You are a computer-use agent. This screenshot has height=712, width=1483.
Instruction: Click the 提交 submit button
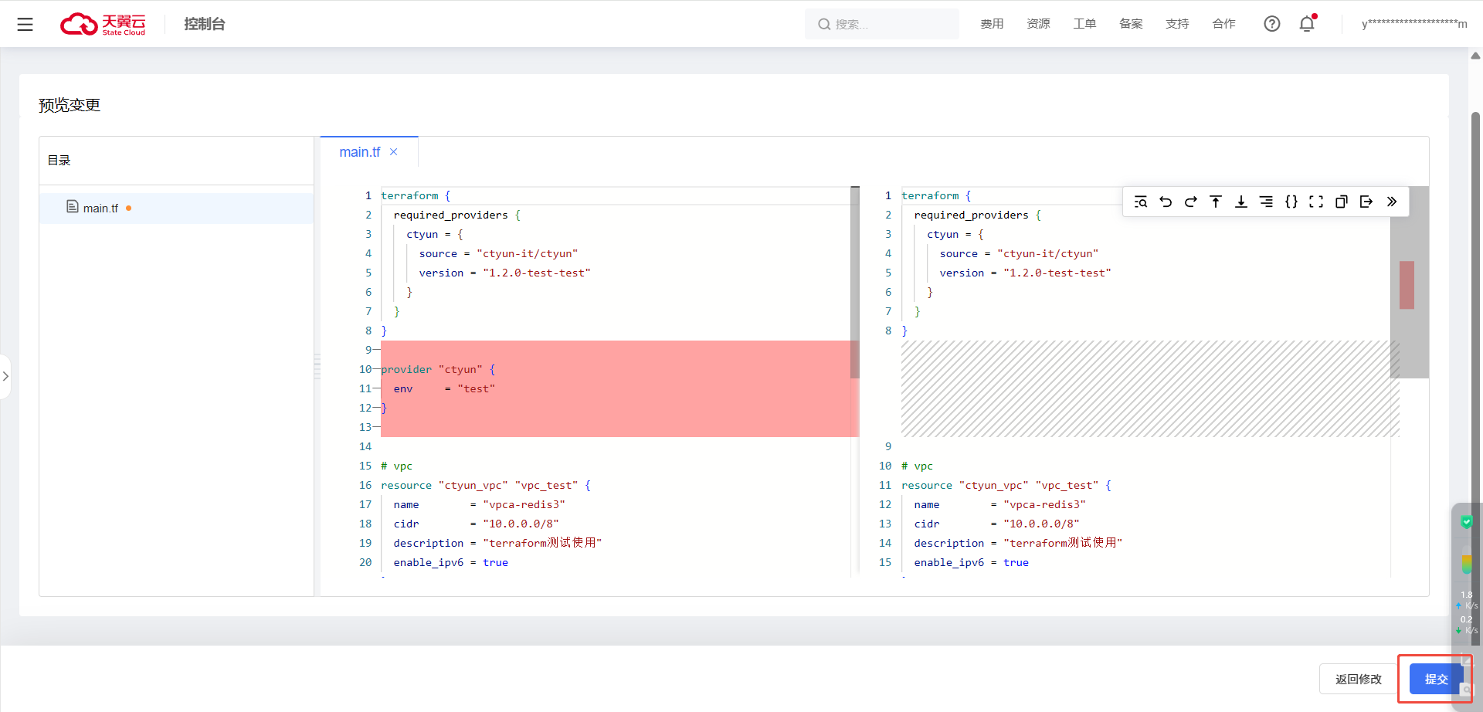(x=1435, y=679)
